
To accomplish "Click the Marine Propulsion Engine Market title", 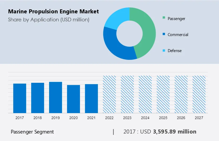I will point(53,11).
